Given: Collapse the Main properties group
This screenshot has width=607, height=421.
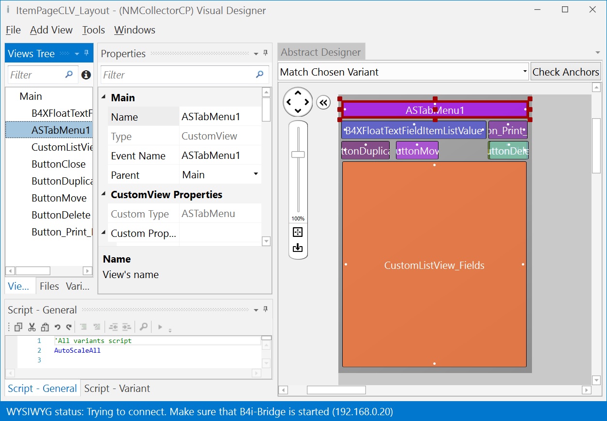Looking at the screenshot, I should (103, 97).
